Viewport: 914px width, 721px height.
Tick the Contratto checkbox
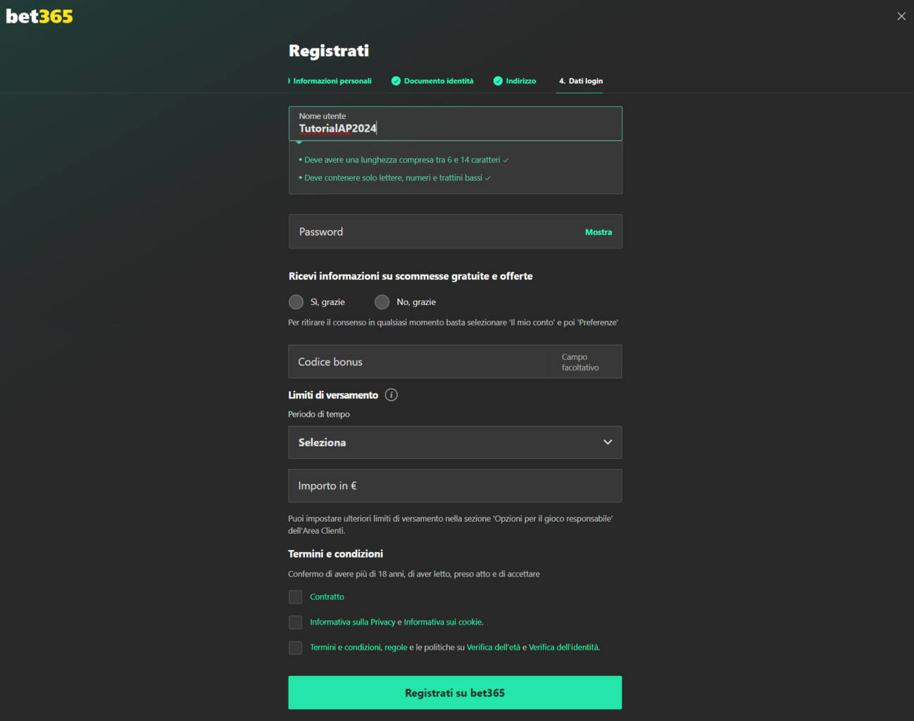coord(296,597)
